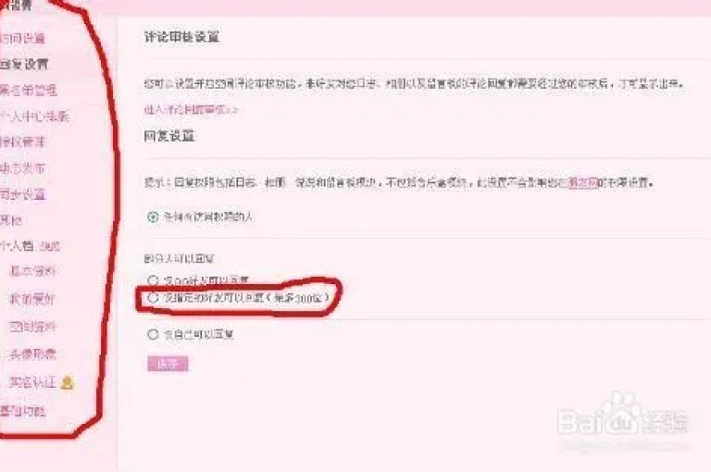Screen dimensions: 711x472
Task: Open 回复设置 in the sidebar
Action: click(24, 65)
